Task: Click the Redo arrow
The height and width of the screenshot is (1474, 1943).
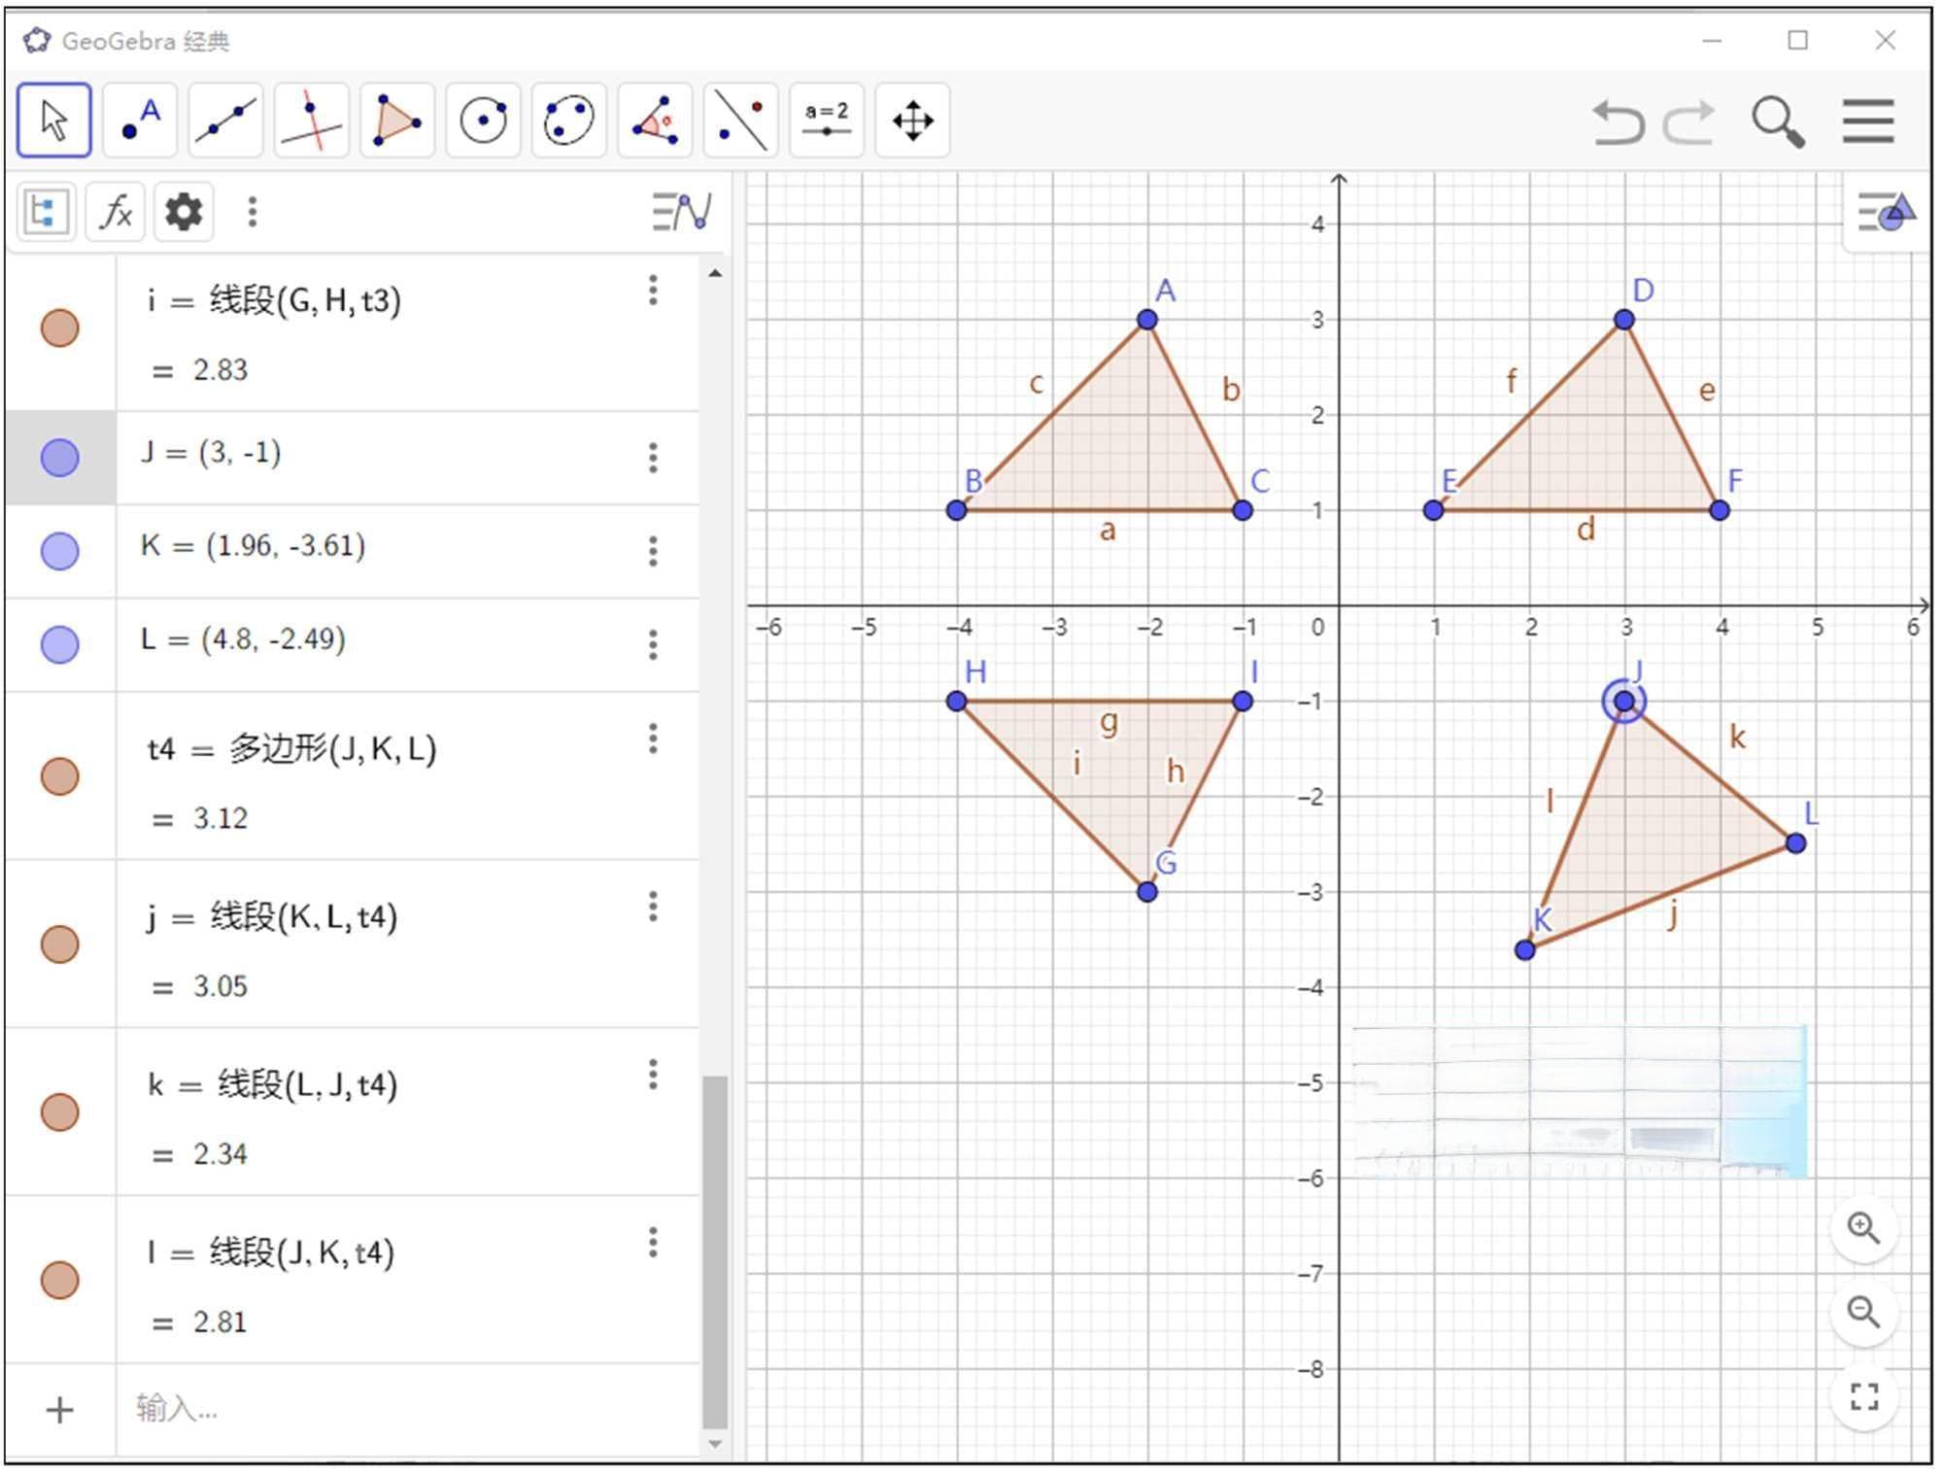Action: click(1689, 122)
